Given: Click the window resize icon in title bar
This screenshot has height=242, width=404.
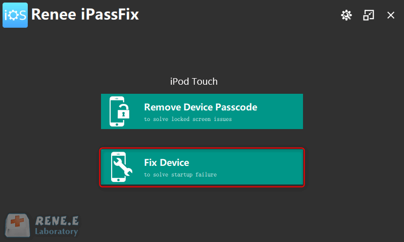Looking at the screenshot, I should click(x=369, y=15).
